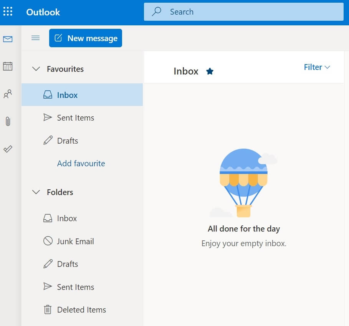Open the Filter dropdown
The width and height of the screenshot is (349, 326).
(x=317, y=67)
